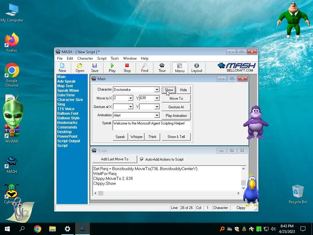Click the Speak button
The height and width of the screenshot is (235, 313).
[x=120, y=137]
